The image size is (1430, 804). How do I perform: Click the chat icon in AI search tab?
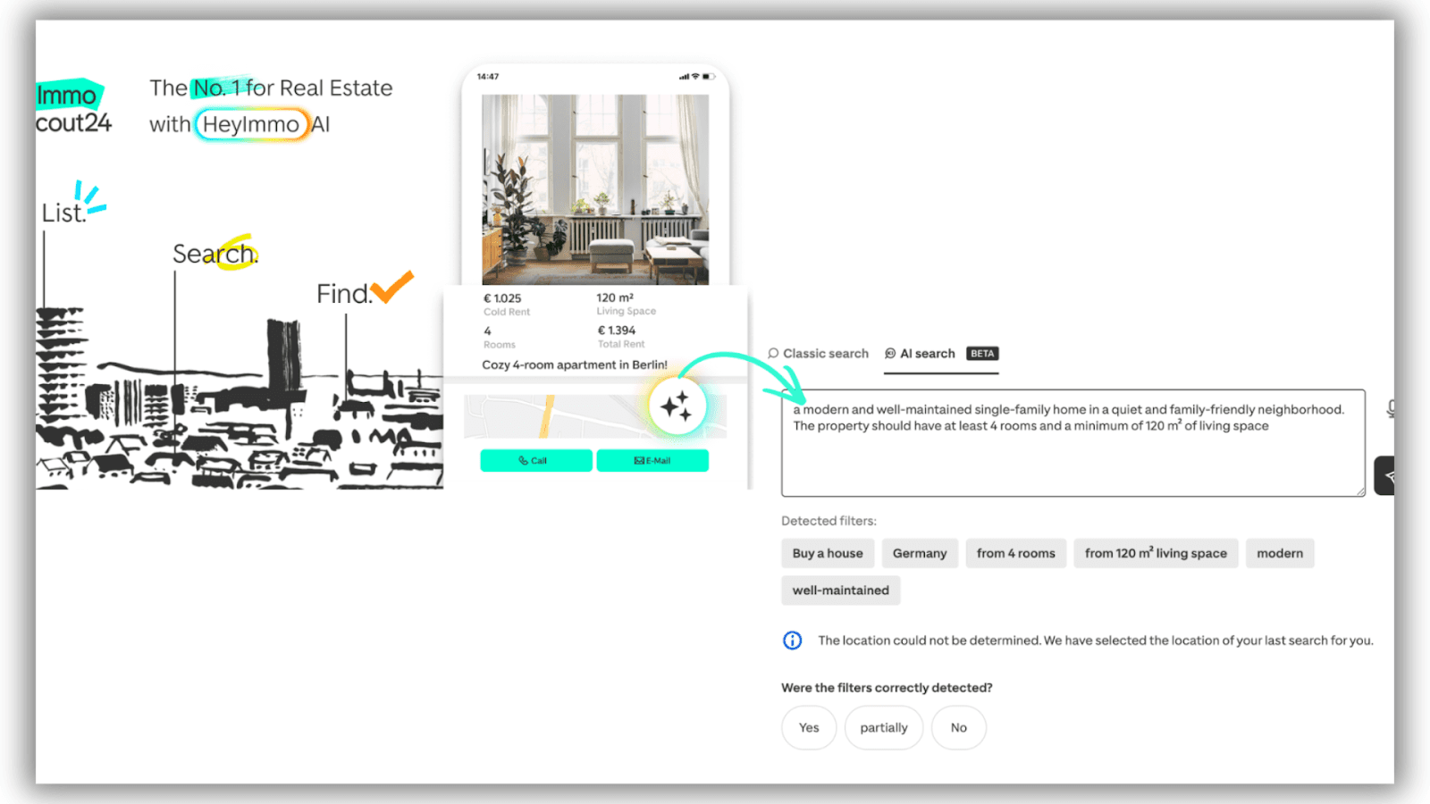[x=890, y=354]
